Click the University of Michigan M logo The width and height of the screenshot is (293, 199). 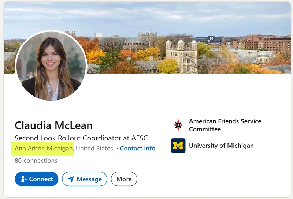coord(178,146)
